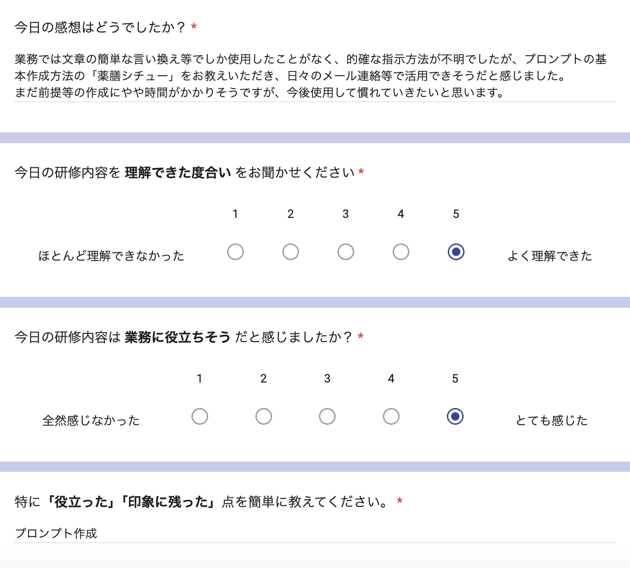Click the selected rating 5 for usefulness

click(455, 416)
